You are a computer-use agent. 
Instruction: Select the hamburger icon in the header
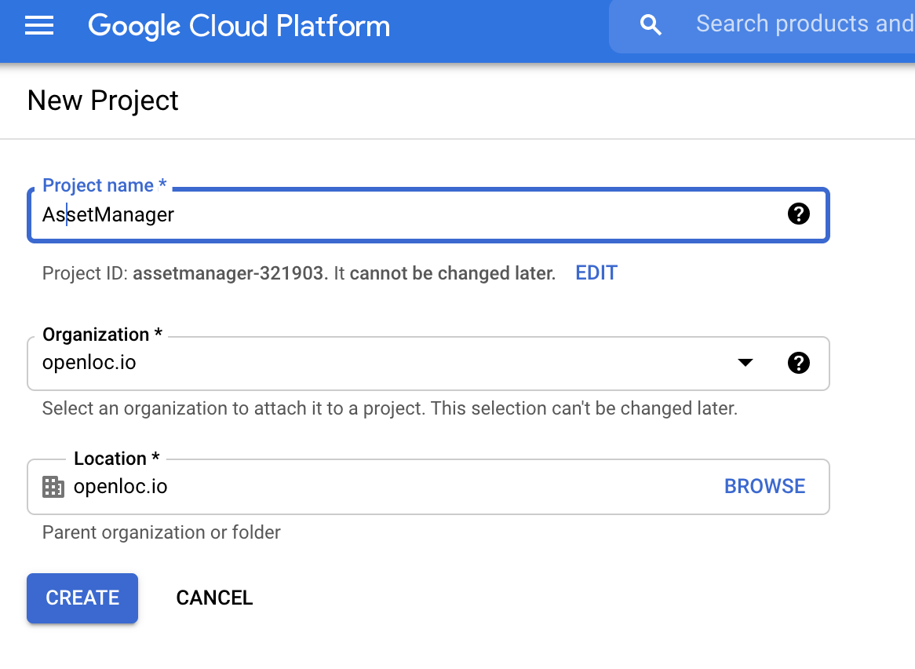38,25
